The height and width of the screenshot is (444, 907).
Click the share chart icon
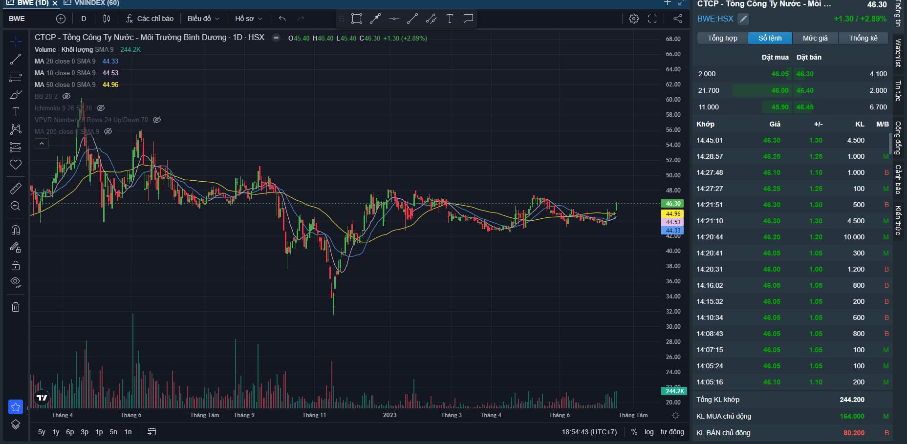pyautogui.click(x=678, y=19)
